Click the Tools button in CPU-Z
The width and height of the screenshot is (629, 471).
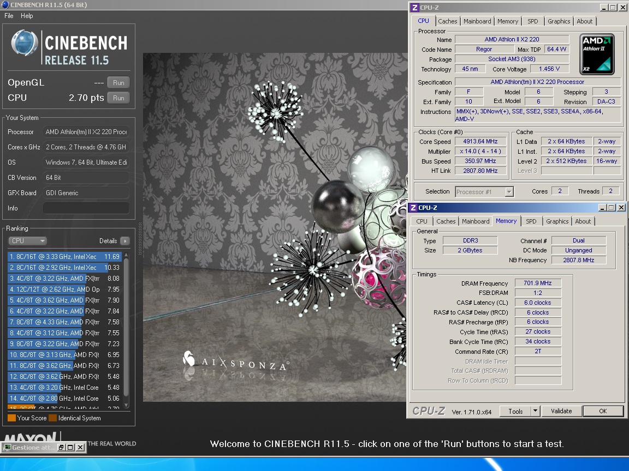[515, 412]
